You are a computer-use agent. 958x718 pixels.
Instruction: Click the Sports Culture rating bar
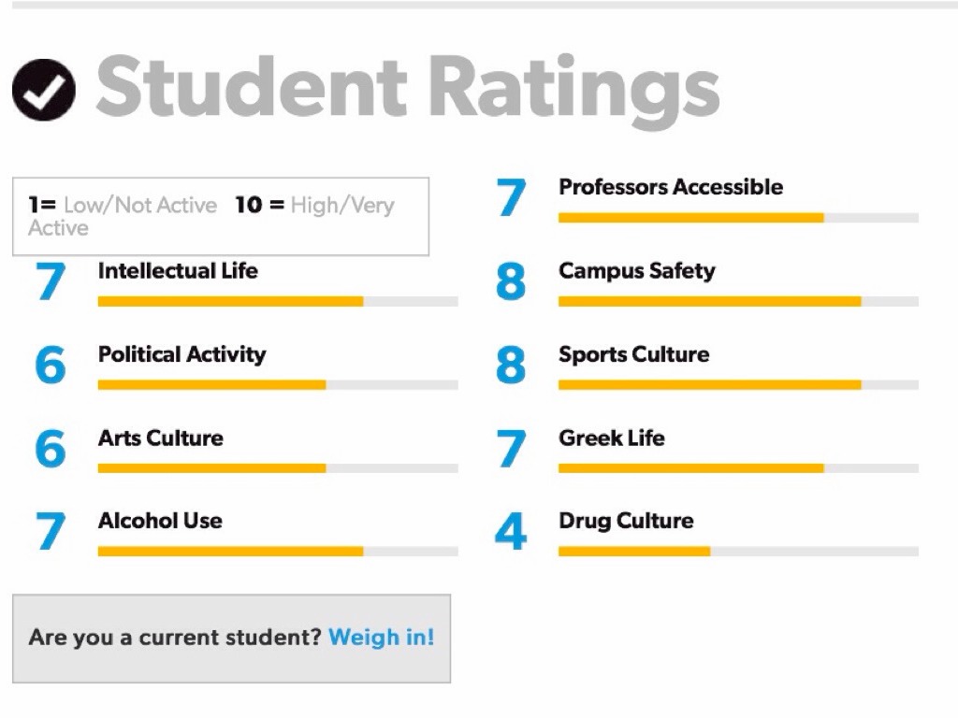(x=738, y=385)
